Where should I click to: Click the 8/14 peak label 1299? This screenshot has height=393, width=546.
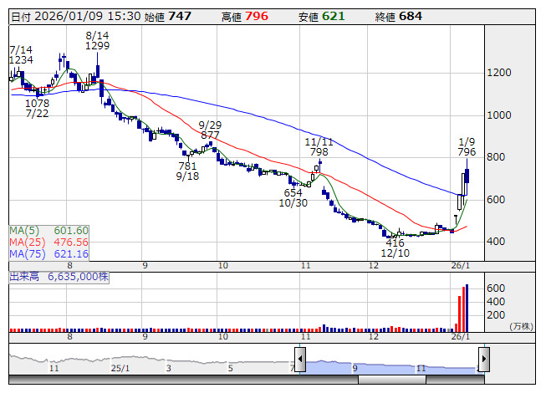97,46
